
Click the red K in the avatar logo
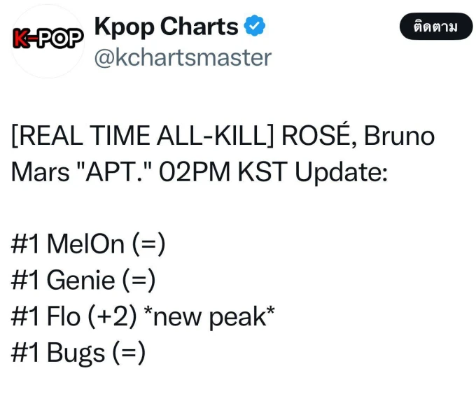point(21,38)
